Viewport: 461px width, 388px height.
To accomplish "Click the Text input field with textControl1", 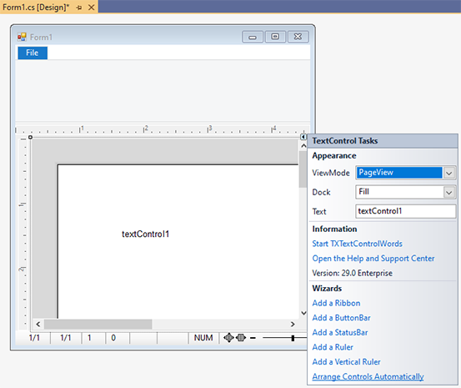I will pyautogui.click(x=406, y=211).
